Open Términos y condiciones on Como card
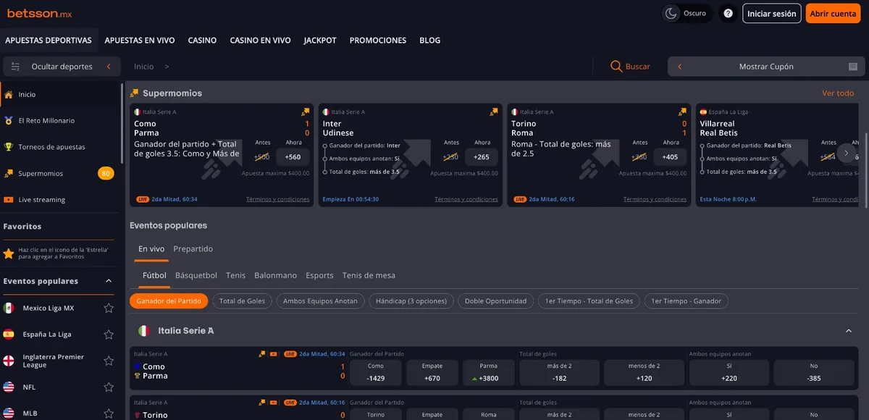 pyautogui.click(x=277, y=199)
